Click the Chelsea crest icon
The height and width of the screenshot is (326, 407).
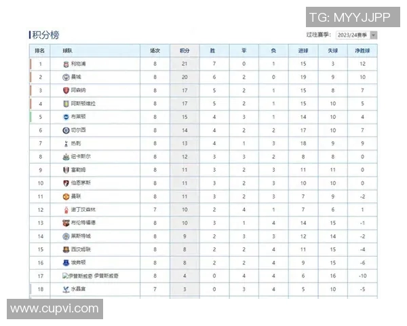coord(66,130)
